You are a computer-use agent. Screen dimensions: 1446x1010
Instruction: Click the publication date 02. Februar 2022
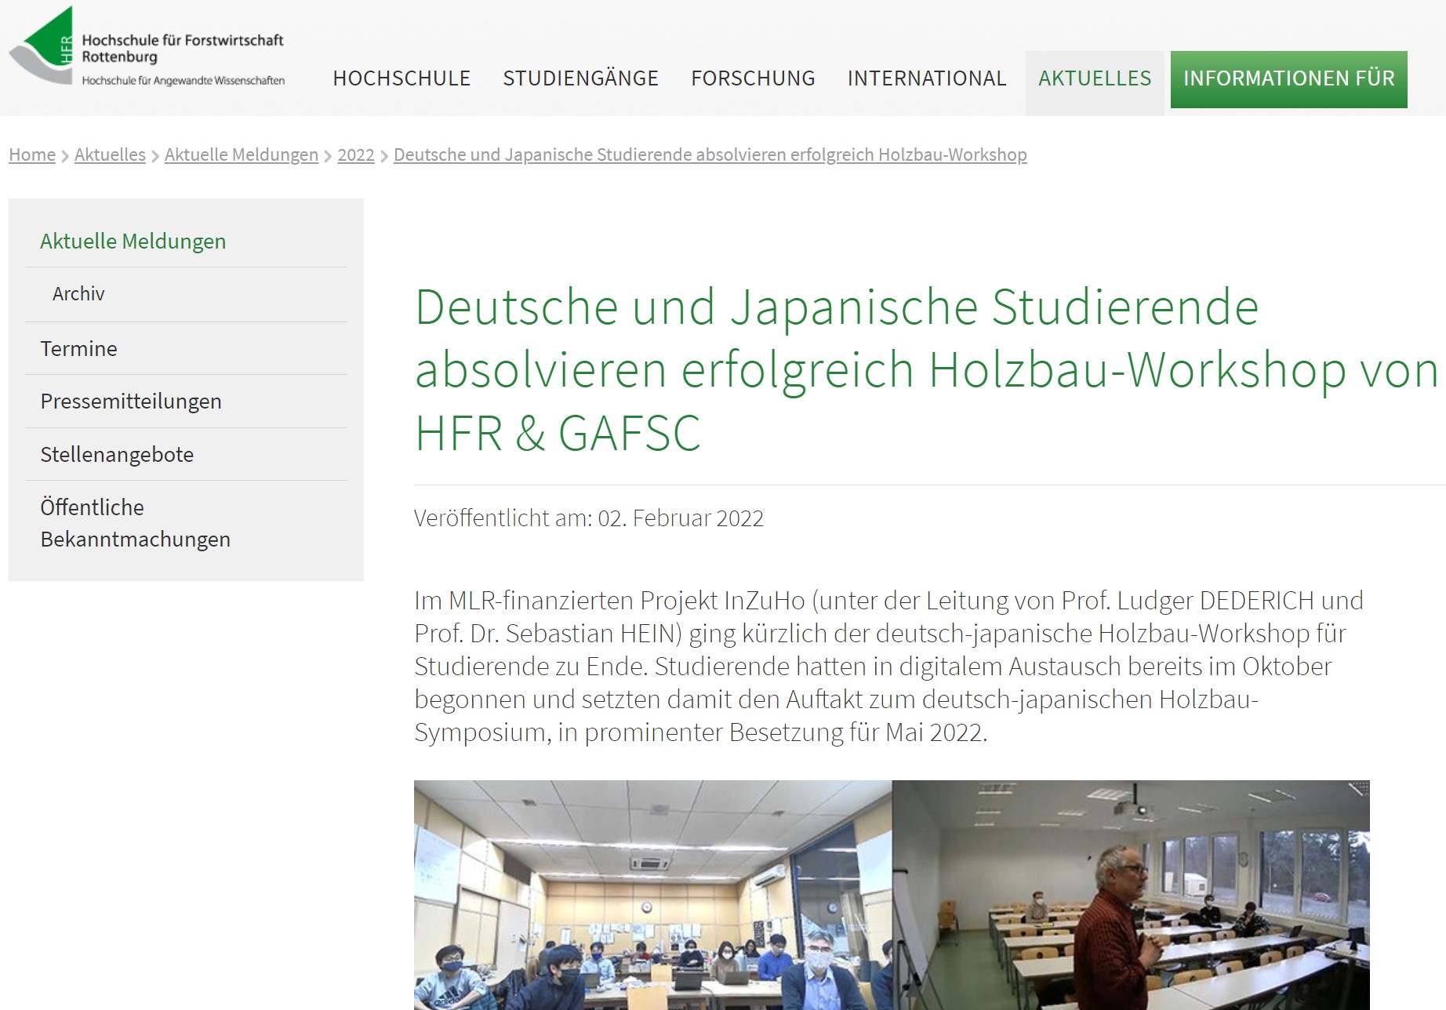(x=681, y=518)
